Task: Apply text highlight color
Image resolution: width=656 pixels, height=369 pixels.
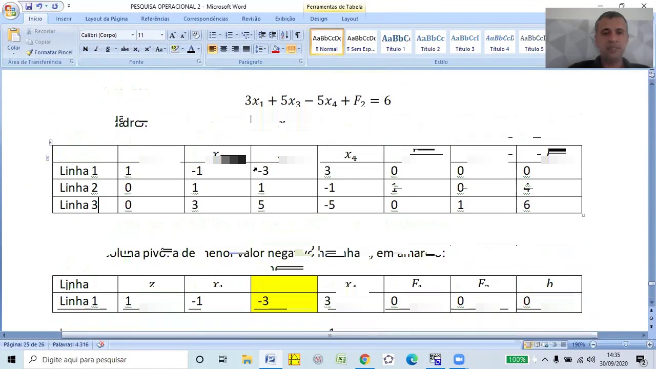Action: 175,49
